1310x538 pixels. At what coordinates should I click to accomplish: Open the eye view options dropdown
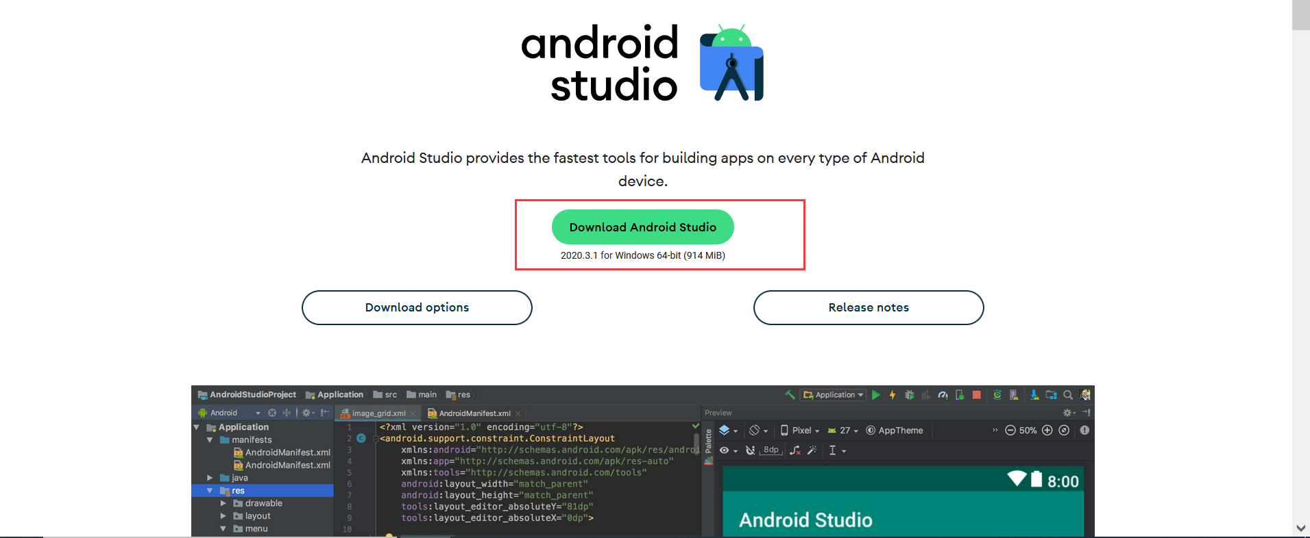pos(728,450)
